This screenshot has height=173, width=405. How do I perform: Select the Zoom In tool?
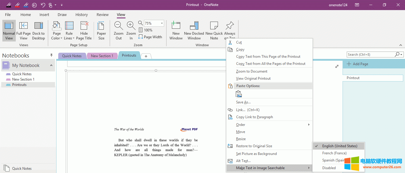coord(131,30)
